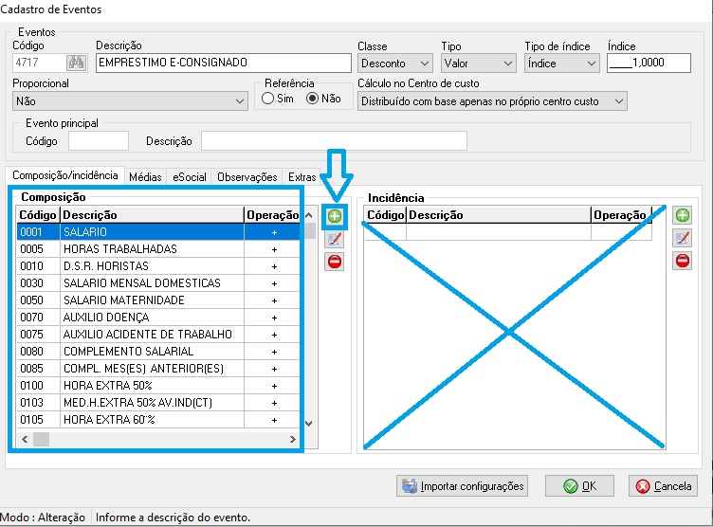Remove the selected Composição entry

(334, 262)
